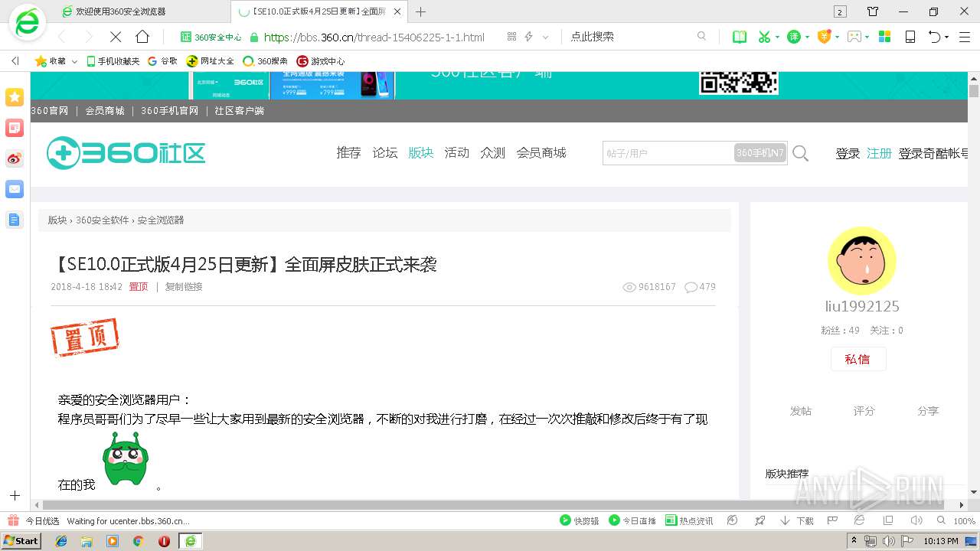The image size is (980, 551).
Task: Click the green translate icon
Action: [x=794, y=37]
